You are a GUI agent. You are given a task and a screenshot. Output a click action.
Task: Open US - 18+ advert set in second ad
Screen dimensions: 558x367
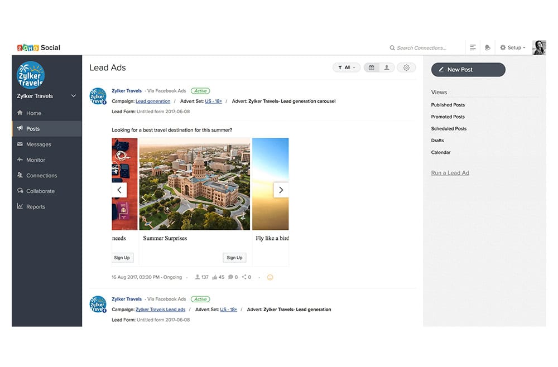(228, 310)
